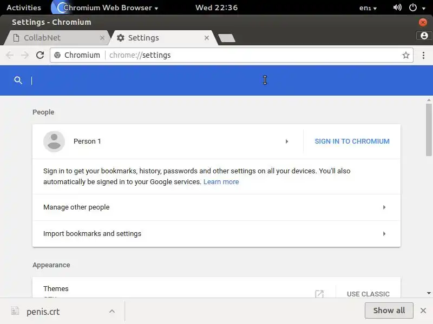Click scrollbar up arrow
Screen dimensions: 433x324
point(429,100)
